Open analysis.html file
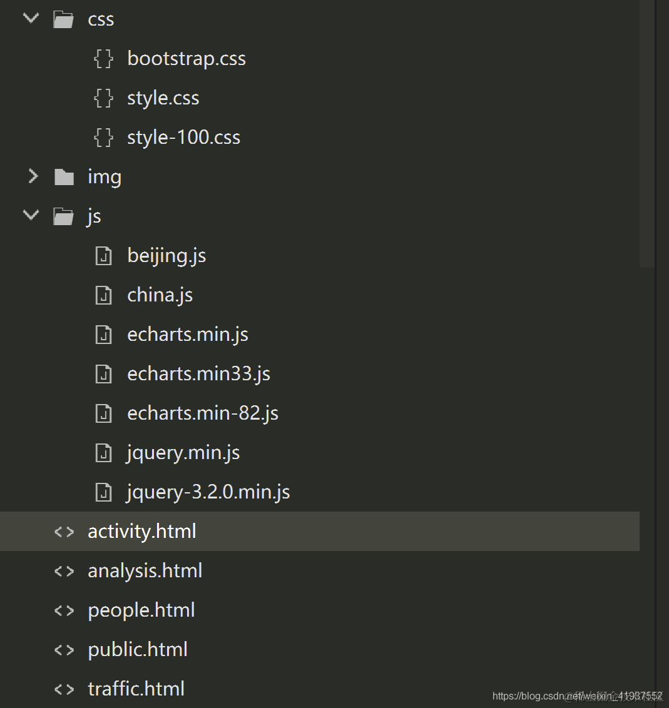The height and width of the screenshot is (708, 669). (x=145, y=571)
